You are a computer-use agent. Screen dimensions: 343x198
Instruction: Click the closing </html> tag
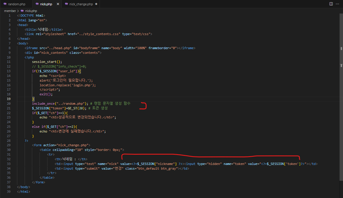[24, 192]
